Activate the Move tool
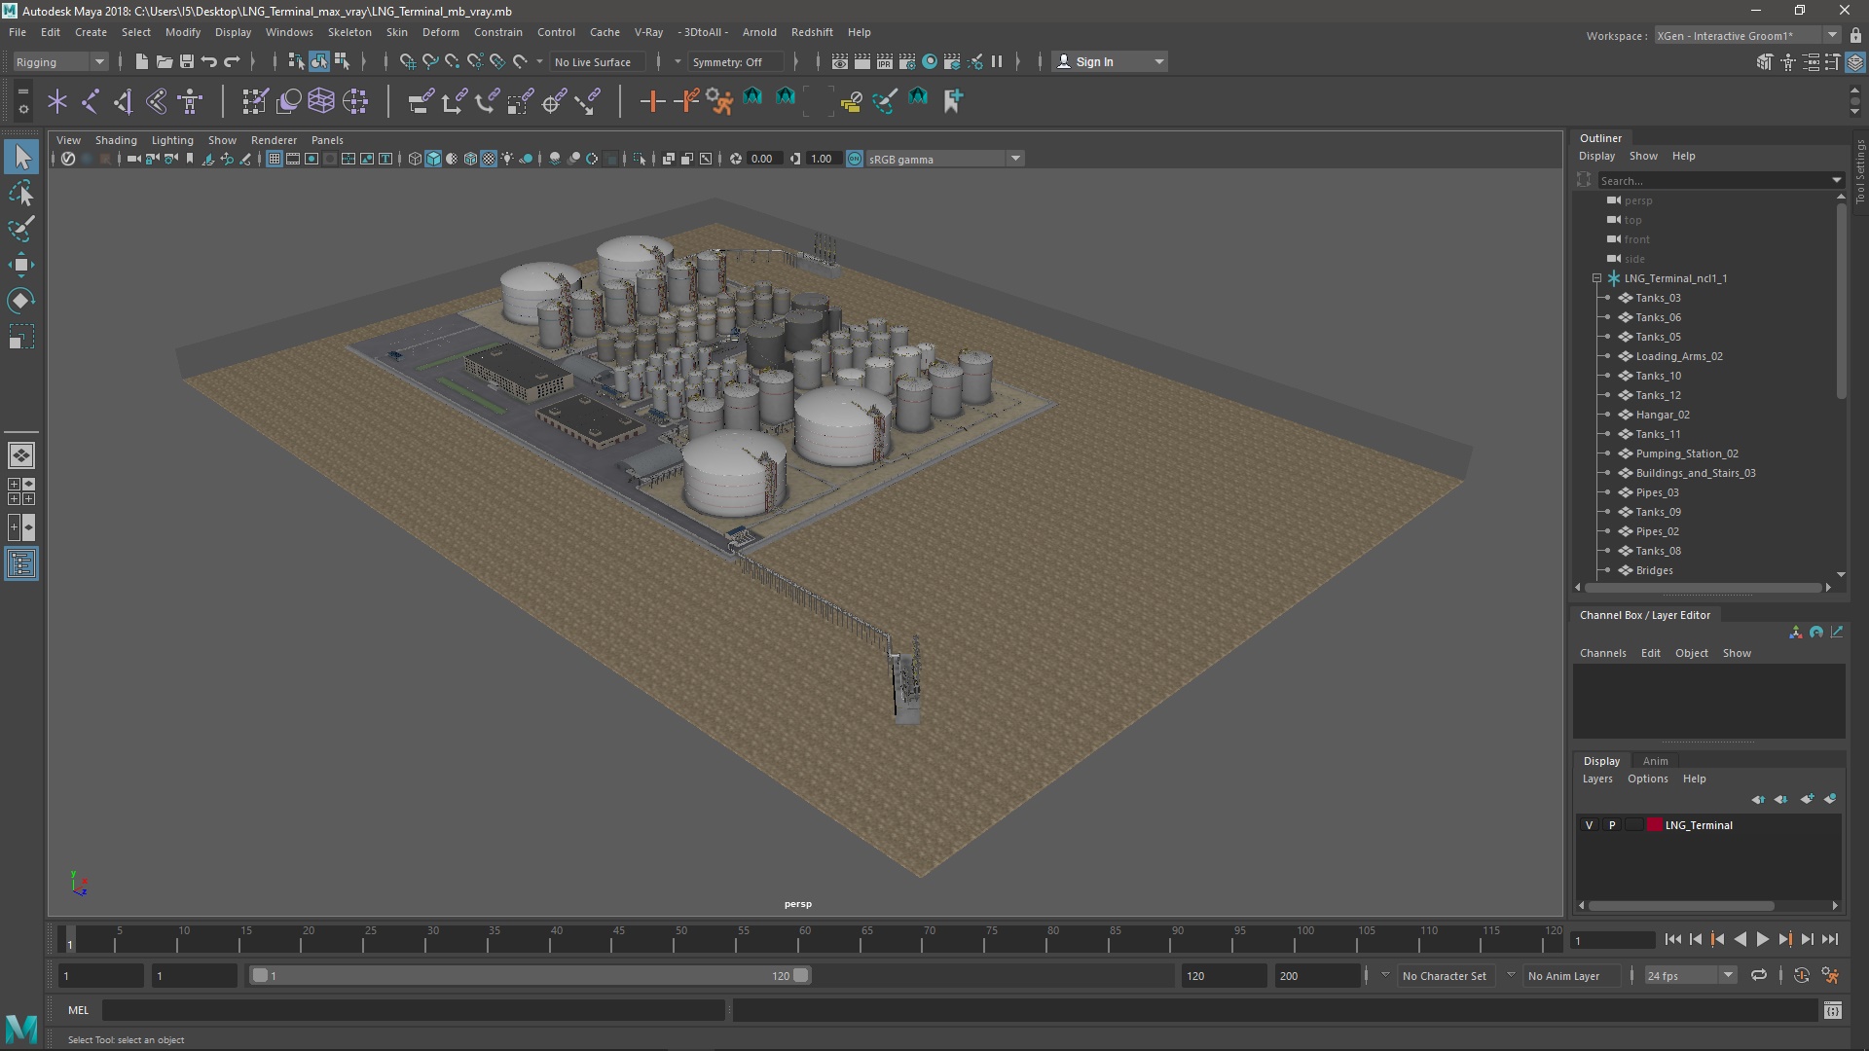This screenshot has height=1051, width=1869. (21, 265)
